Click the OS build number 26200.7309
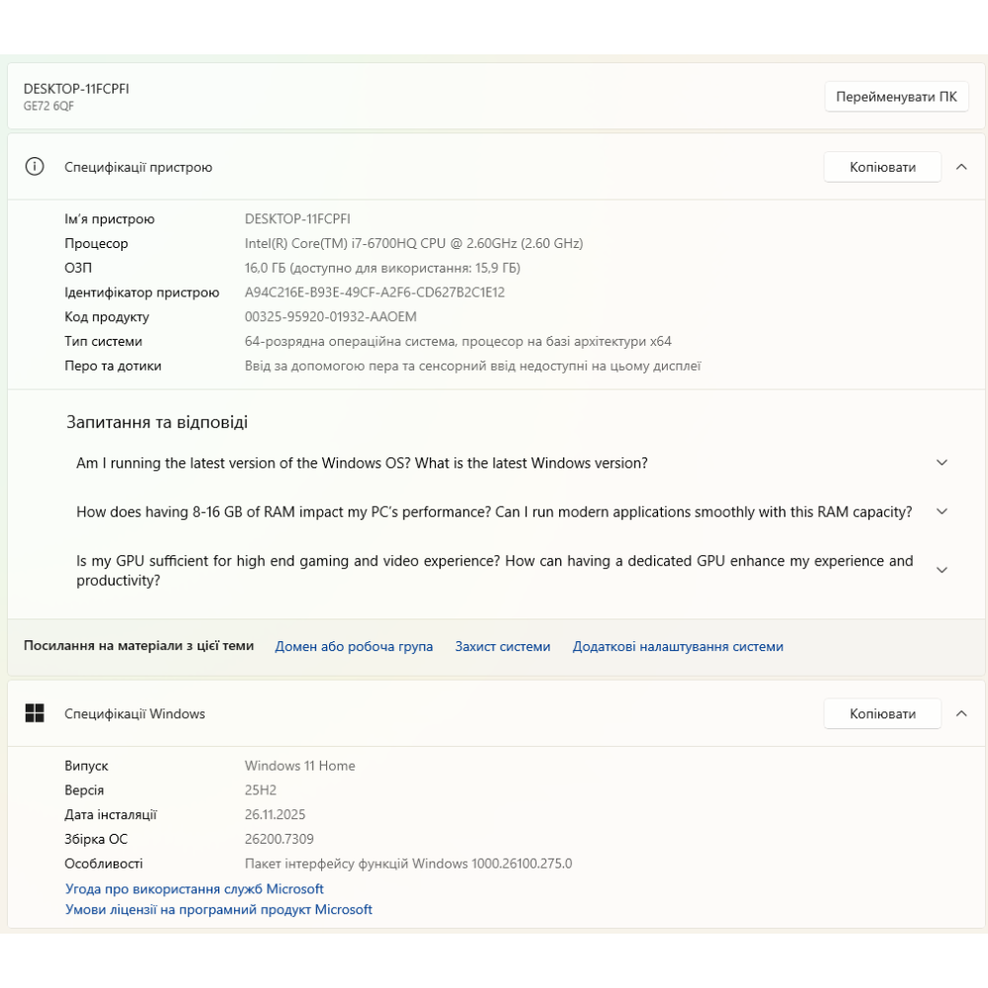The width and height of the screenshot is (988, 988). point(280,839)
